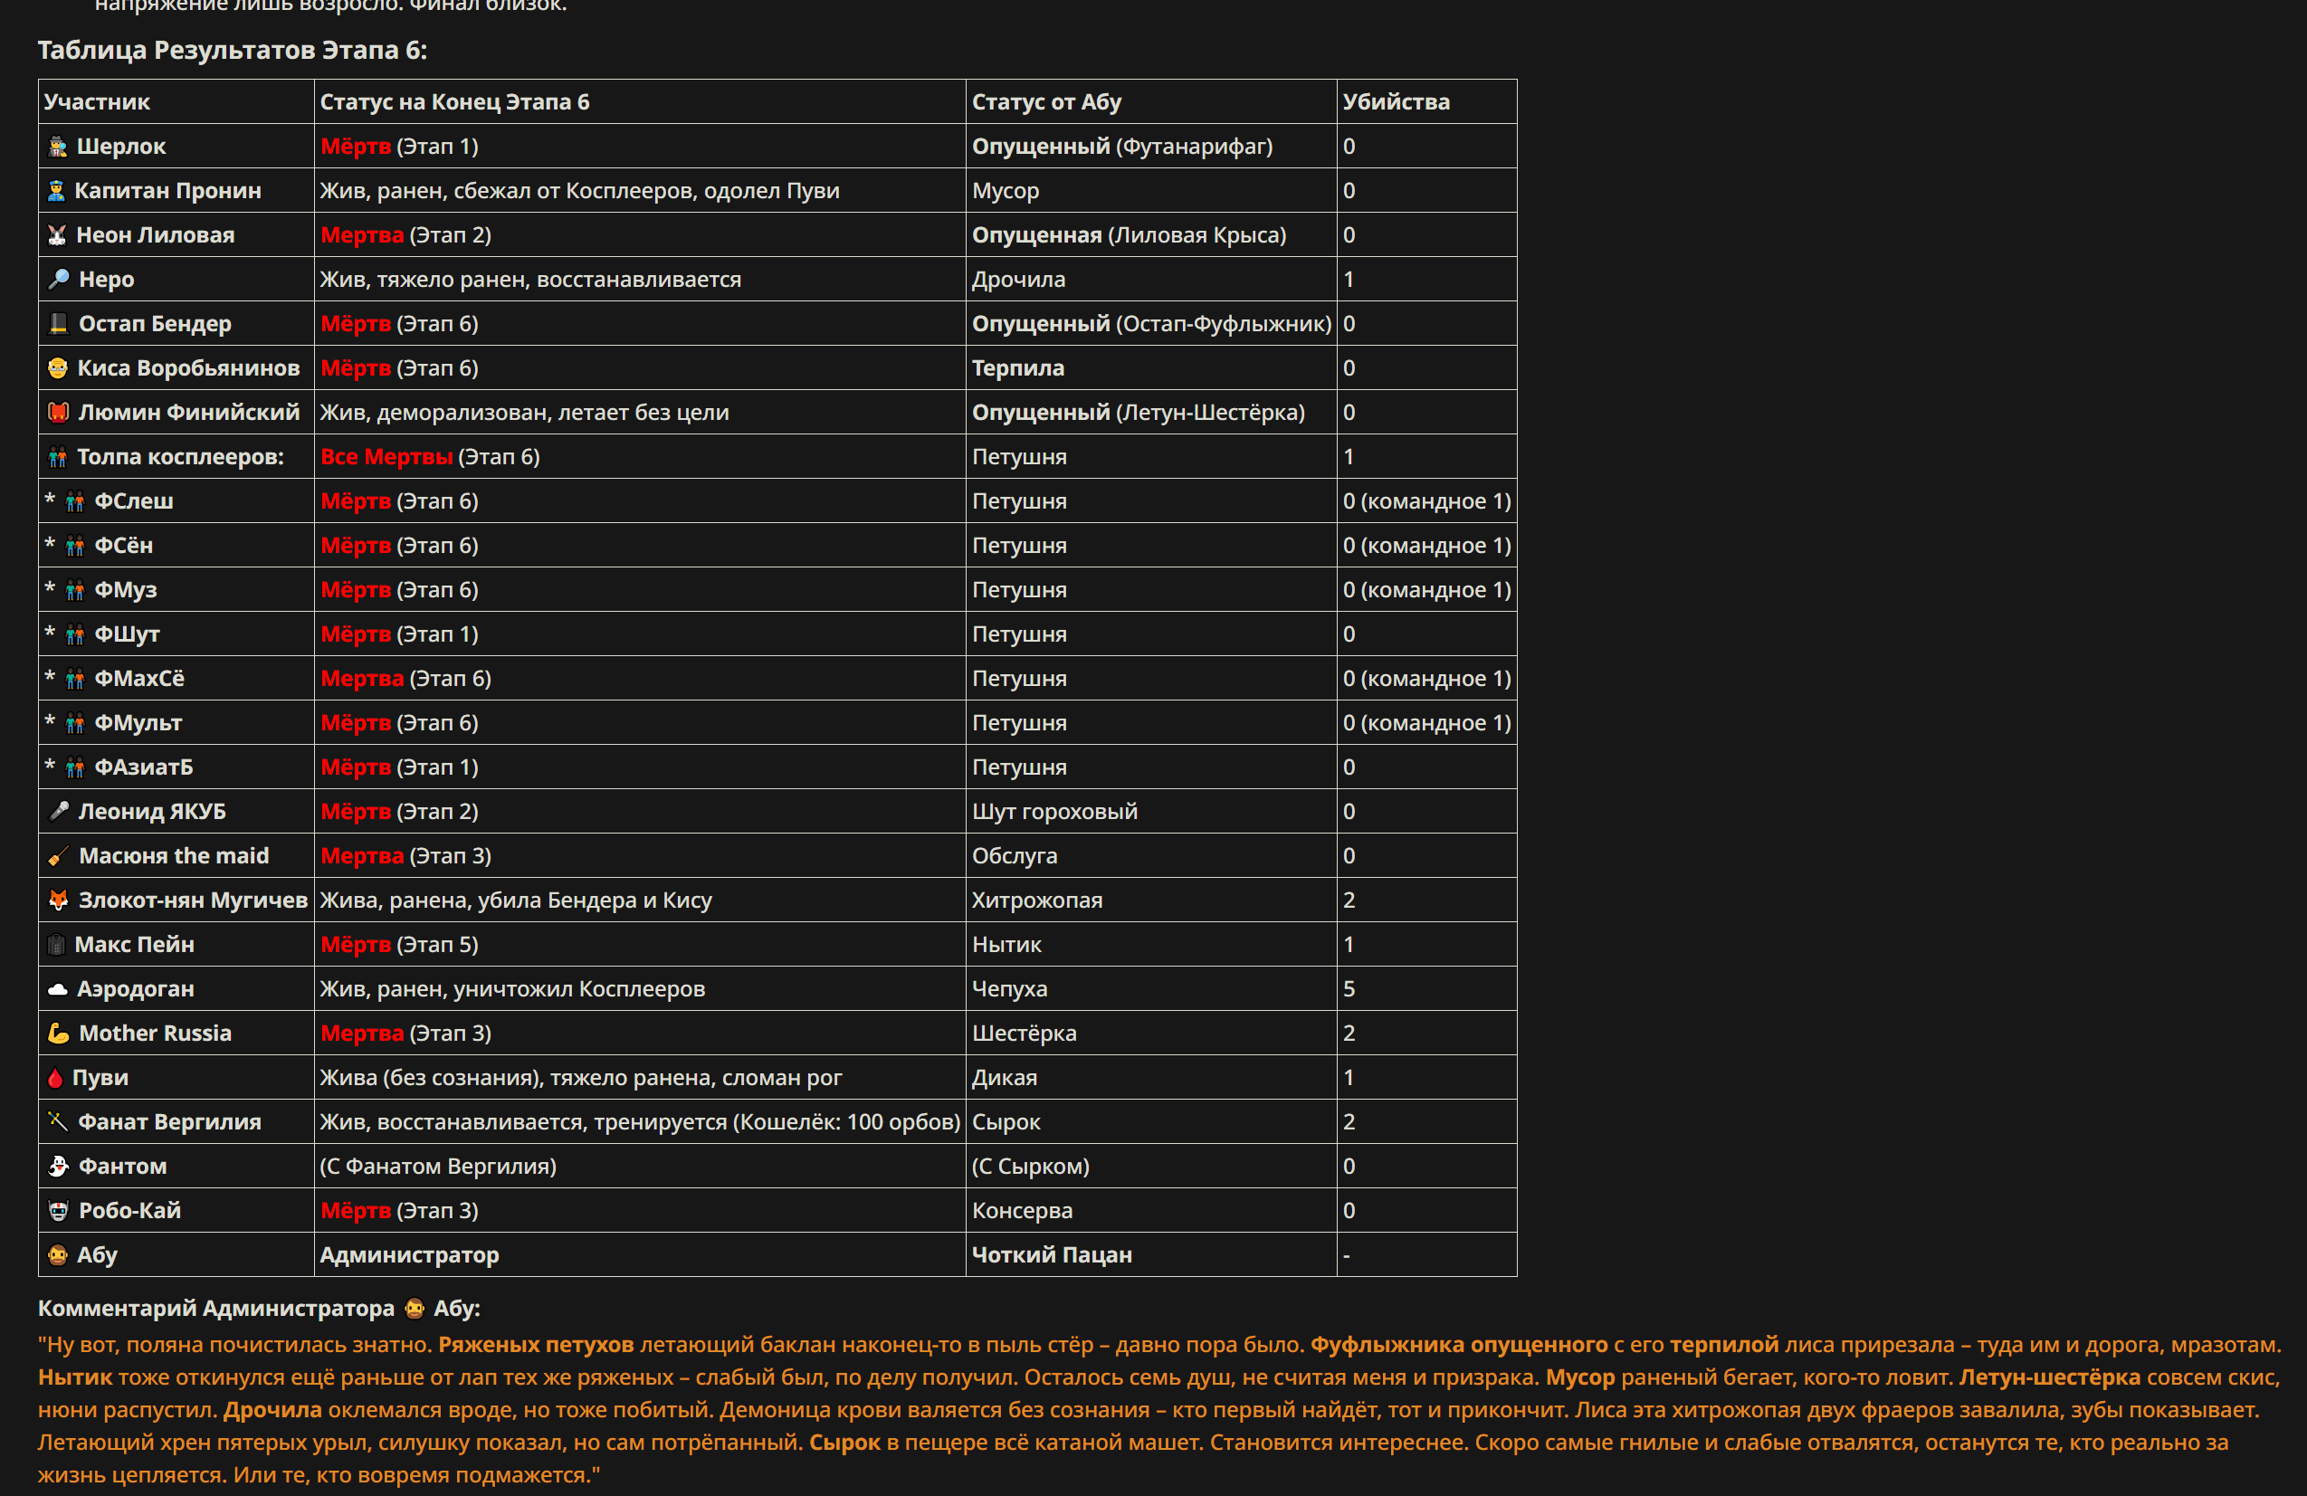Click the people emoji beside ФМульт
Viewport: 2307px width, 1496px height.
click(x=76, y=724)
